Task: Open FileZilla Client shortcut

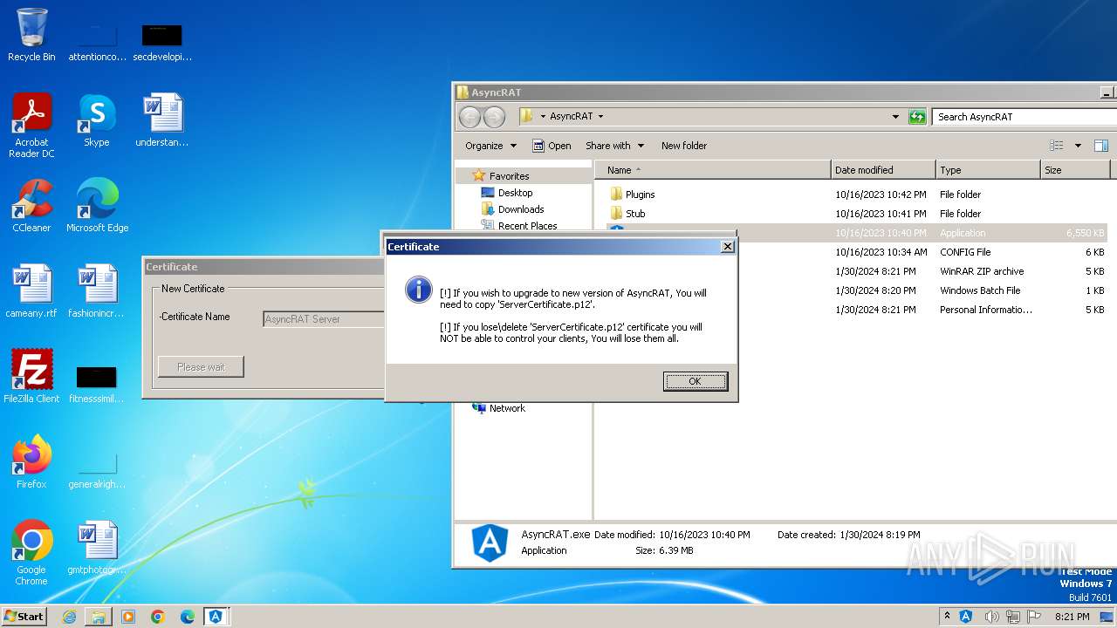Action: (x=31, y=377)
